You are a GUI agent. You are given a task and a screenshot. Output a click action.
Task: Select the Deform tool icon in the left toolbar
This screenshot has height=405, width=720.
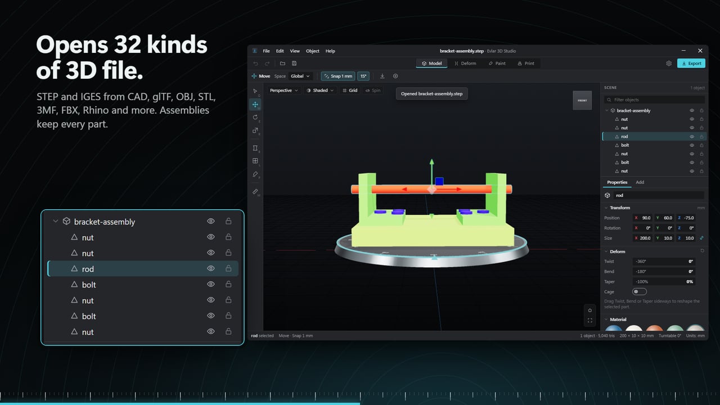pos(255,148)
